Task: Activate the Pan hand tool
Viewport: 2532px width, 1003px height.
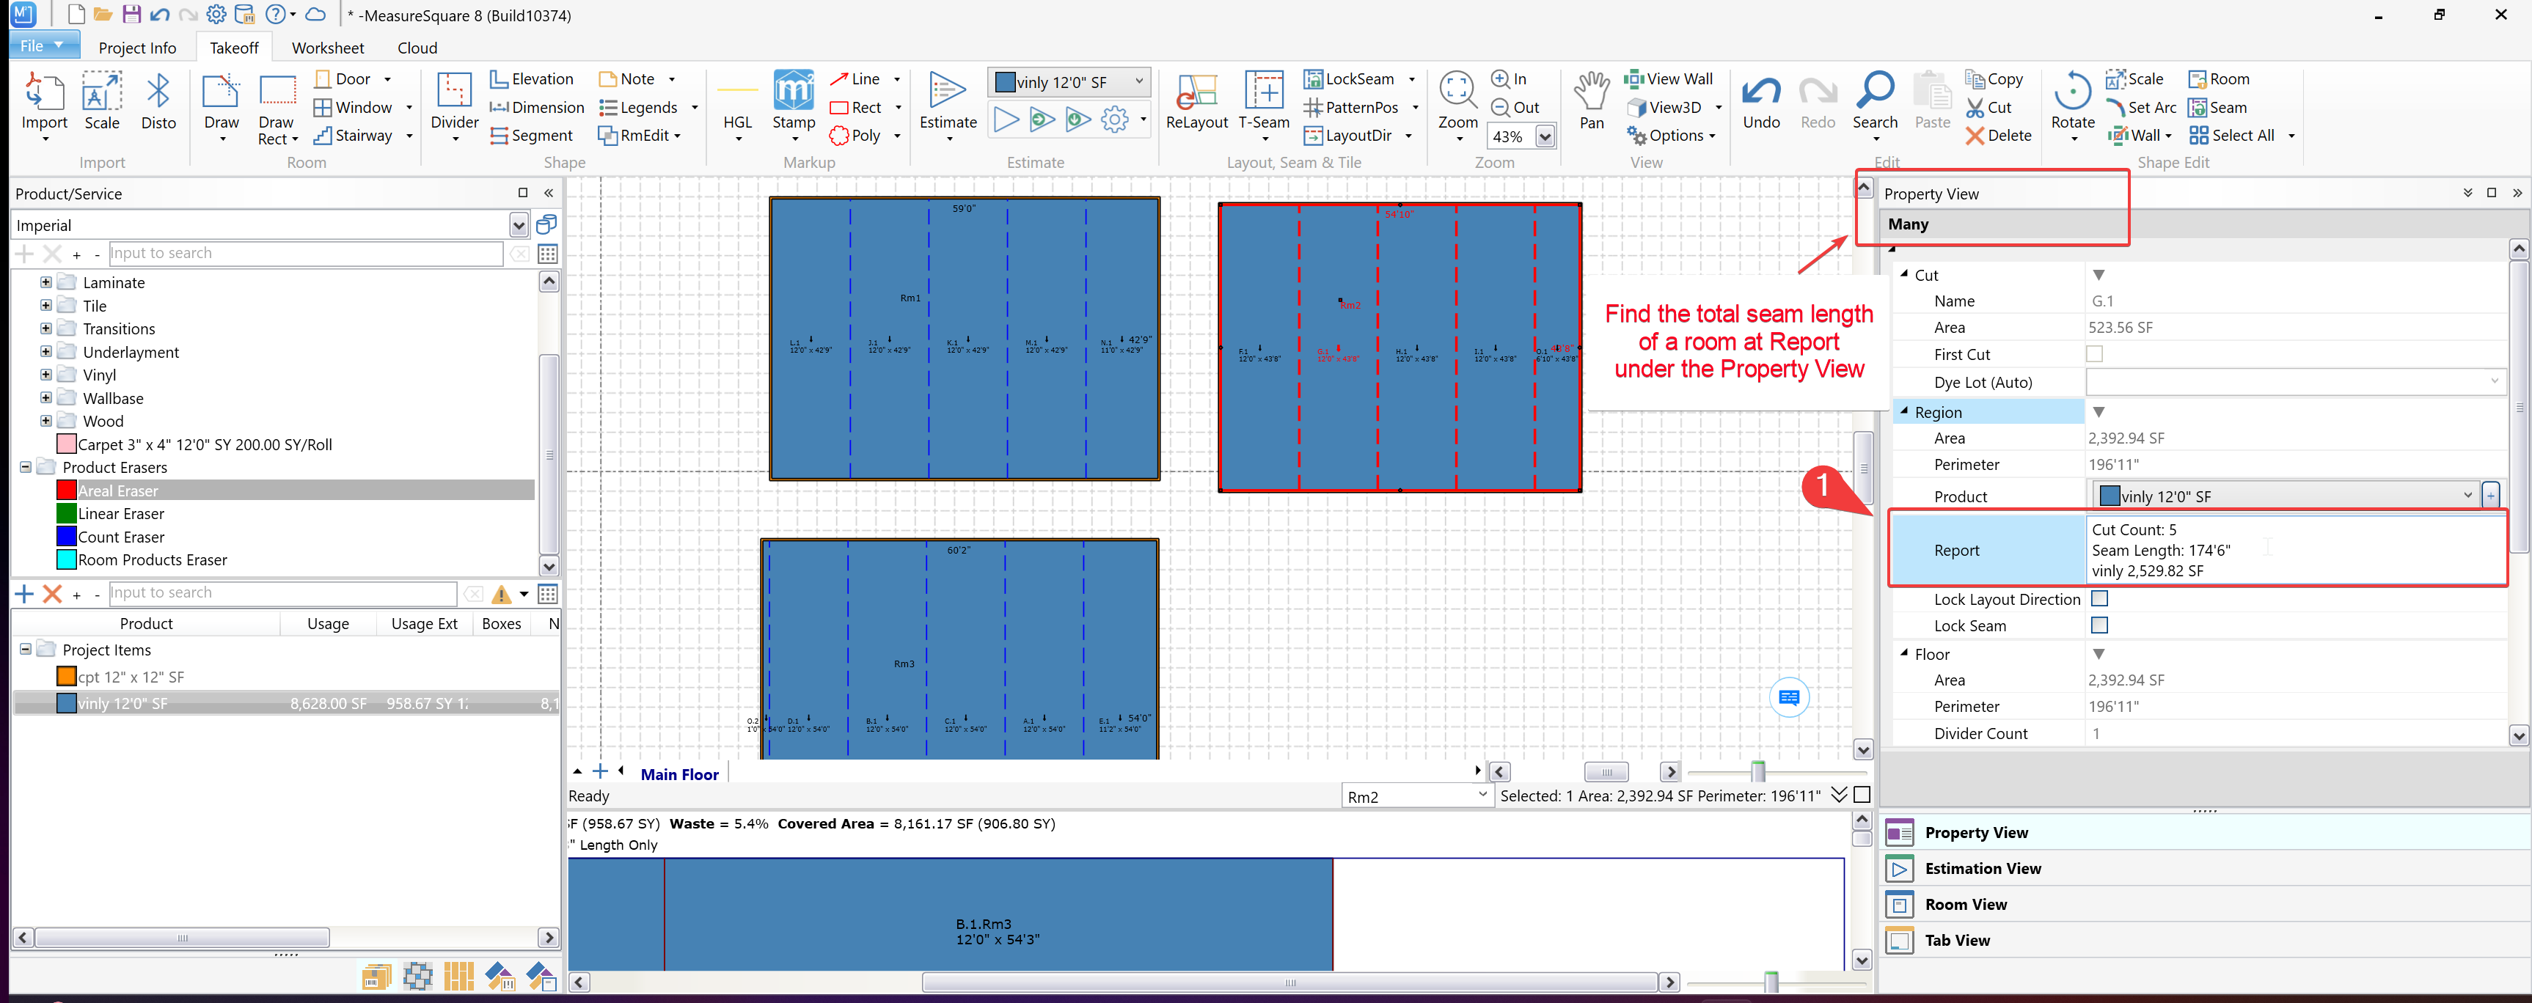Action: pos(1590,93)
